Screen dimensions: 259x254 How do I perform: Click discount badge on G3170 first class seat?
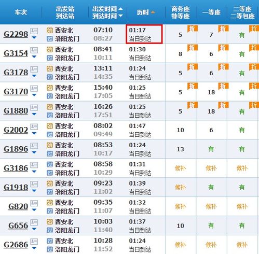[223, 86]
